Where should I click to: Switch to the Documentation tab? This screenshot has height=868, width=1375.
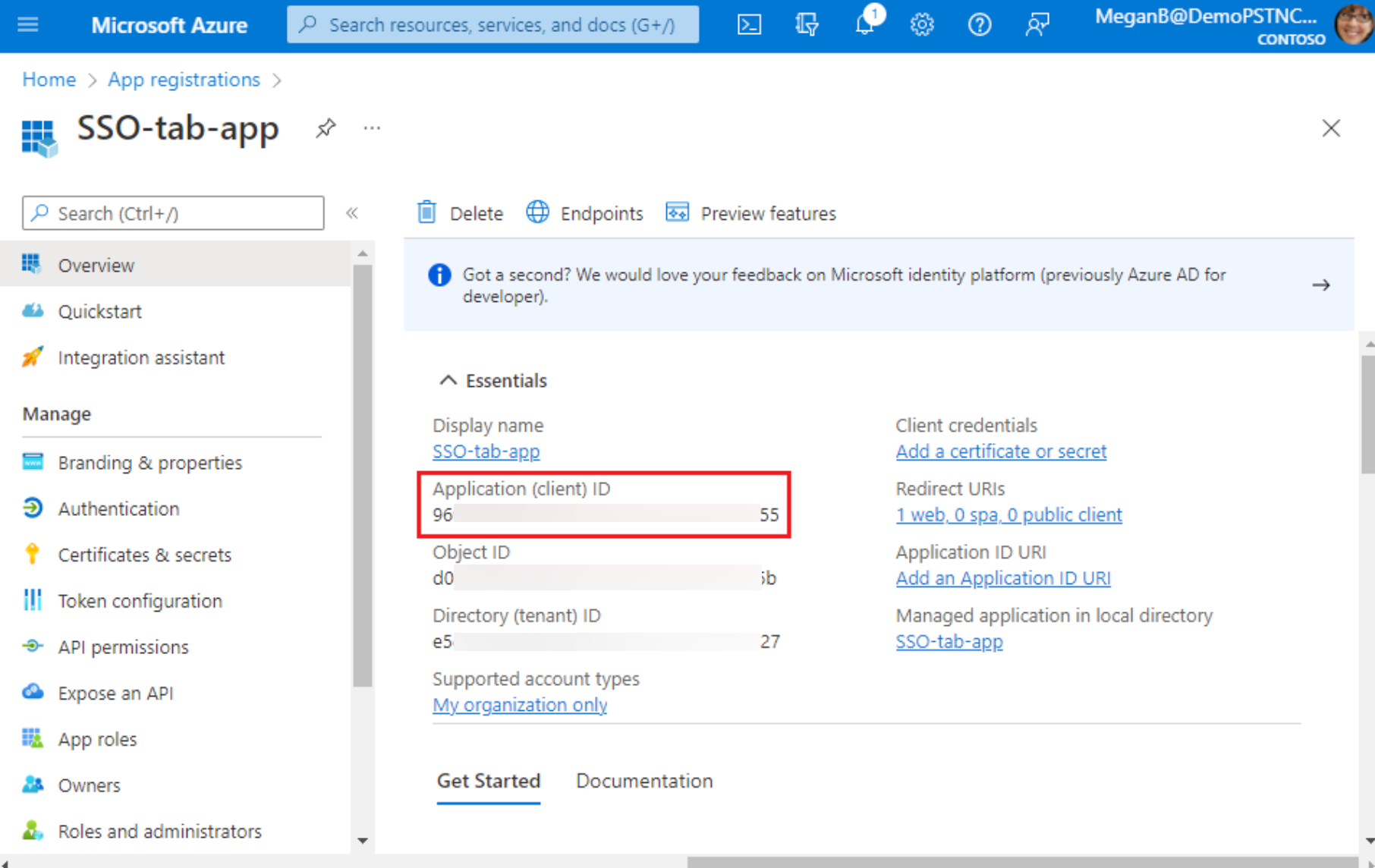[x=643, y=781]
